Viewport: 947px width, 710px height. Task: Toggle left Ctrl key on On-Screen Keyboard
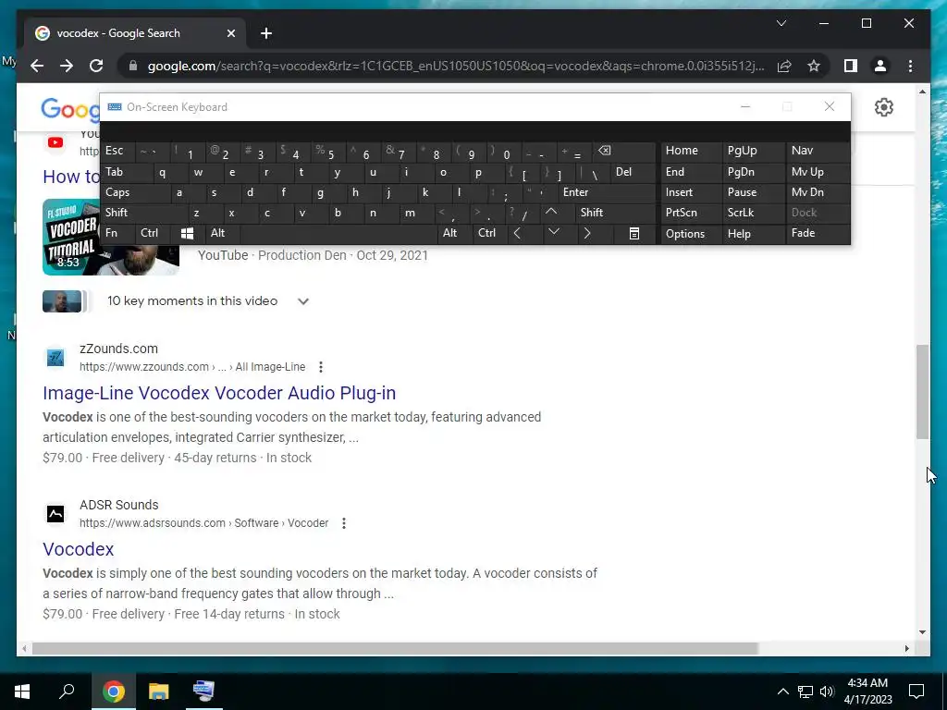pos(152,233)
